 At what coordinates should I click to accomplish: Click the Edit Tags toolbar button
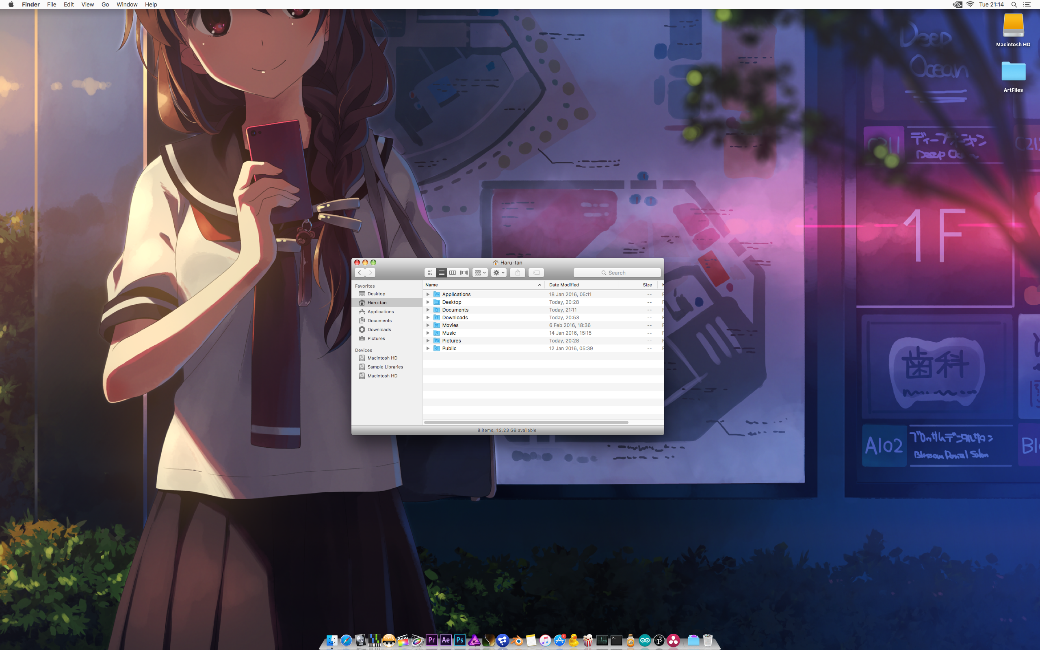(x=536, y=273)
